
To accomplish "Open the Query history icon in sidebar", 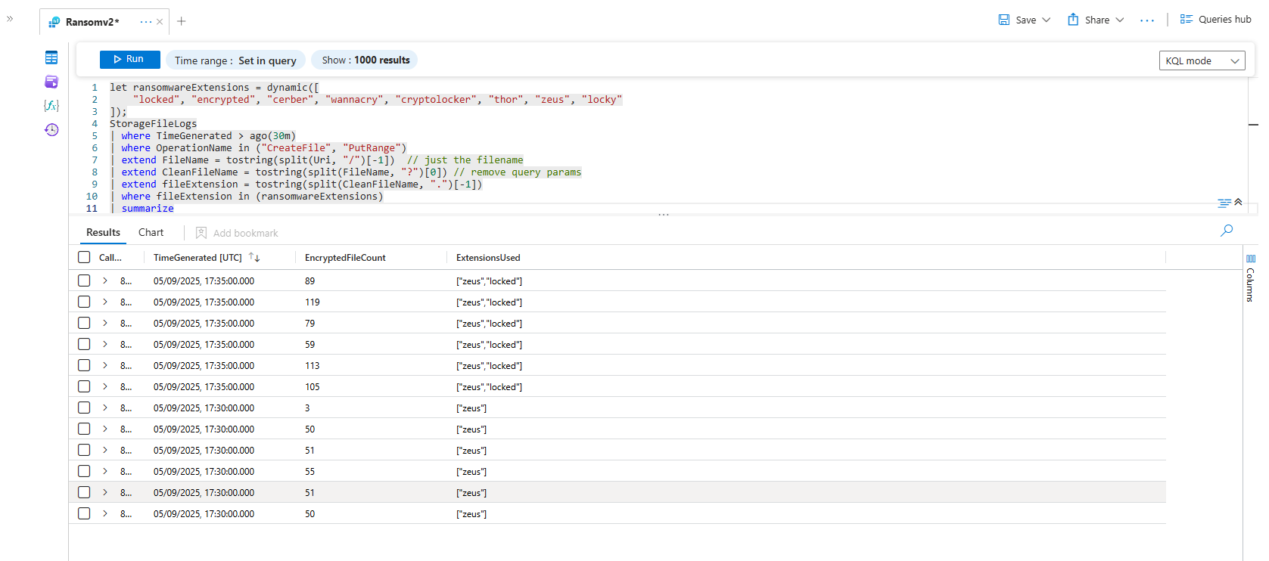I will [51, 130].
